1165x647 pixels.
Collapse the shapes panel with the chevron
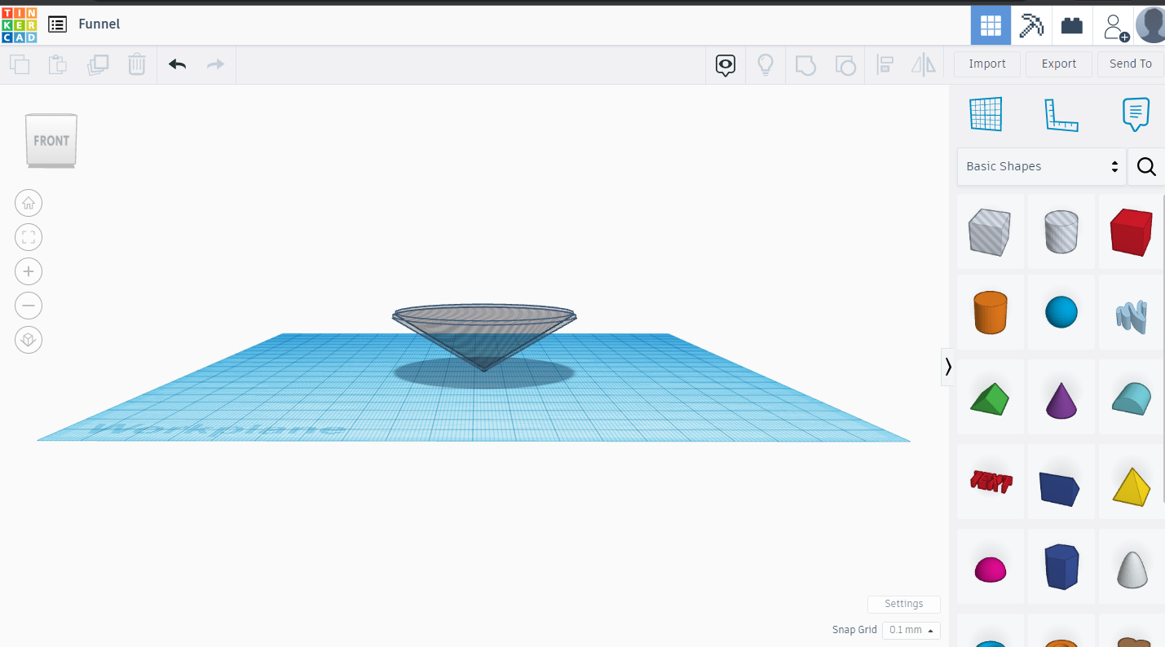[x=947, y=367]
